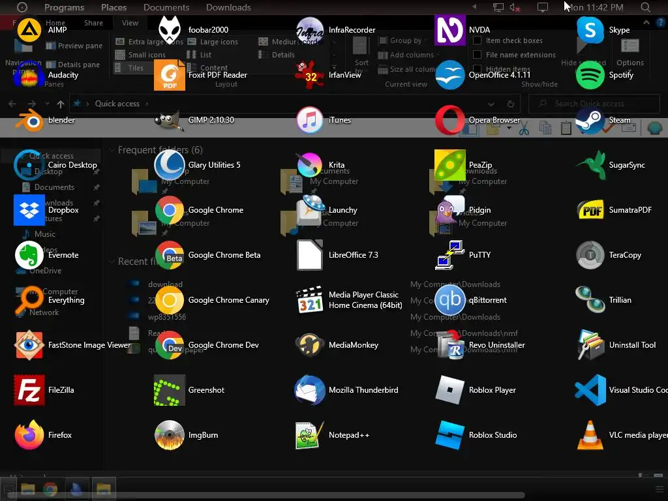Viewport: 668px width, 501px height.
Task: Open the Pidgin icon
Action: coord(450,210)
